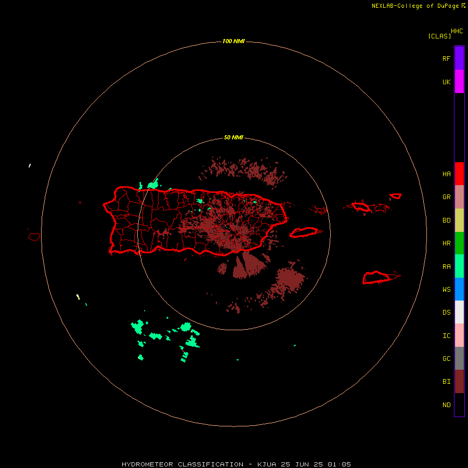Click the NEXLAB-College of DuPage credit text
The height and width of the screenshot is (468, 468).
415,6
